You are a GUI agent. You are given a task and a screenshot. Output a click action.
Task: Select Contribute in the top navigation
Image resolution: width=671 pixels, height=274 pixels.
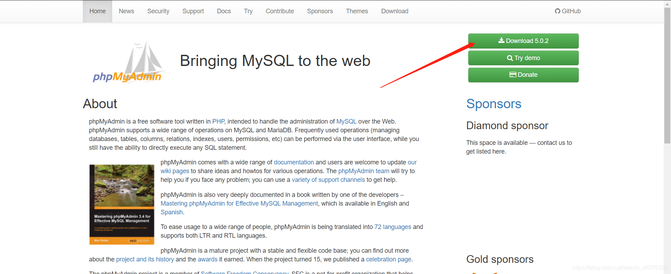coord(280,11)
